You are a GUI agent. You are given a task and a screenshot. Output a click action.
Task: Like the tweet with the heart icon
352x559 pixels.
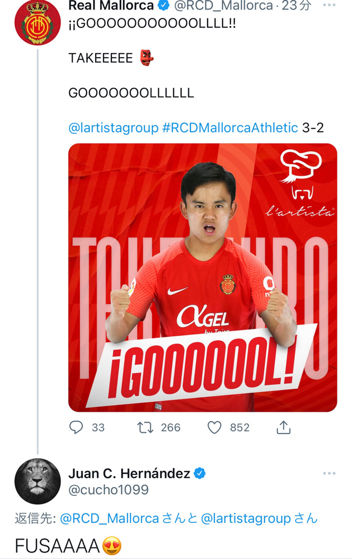214,427
